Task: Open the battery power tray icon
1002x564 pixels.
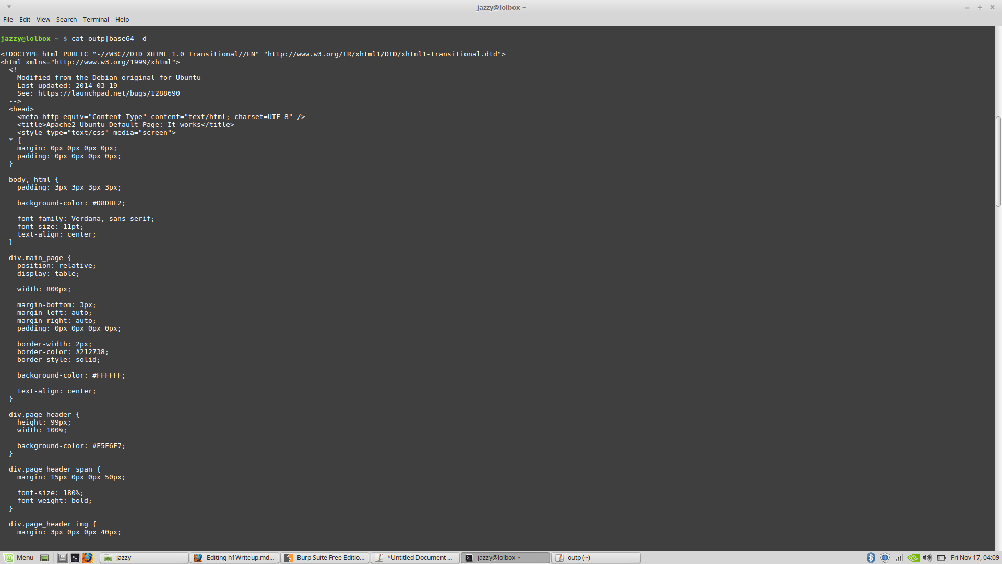Action: coord(941,558)
